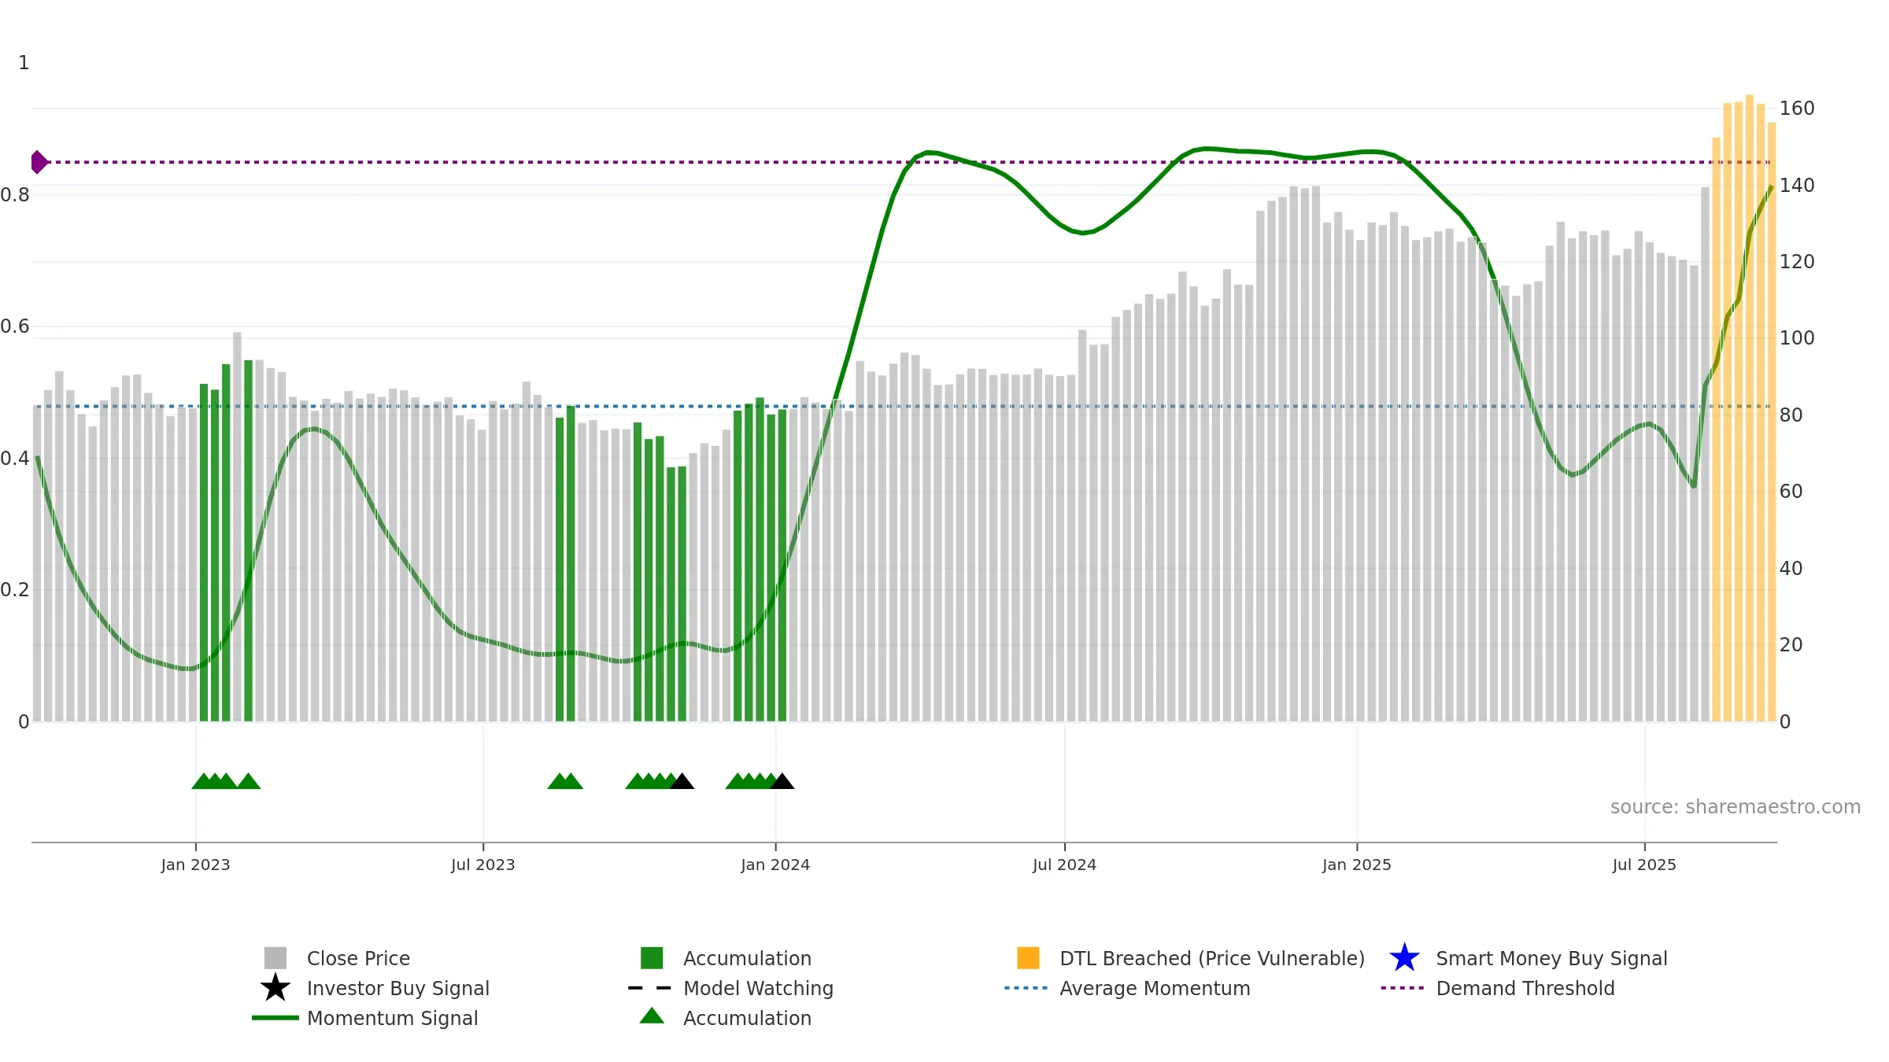Click the black Investor Buy Signal star in legend
Image resolution: width=1889 pixels, height=1062 pixels.
pos(275,988)
